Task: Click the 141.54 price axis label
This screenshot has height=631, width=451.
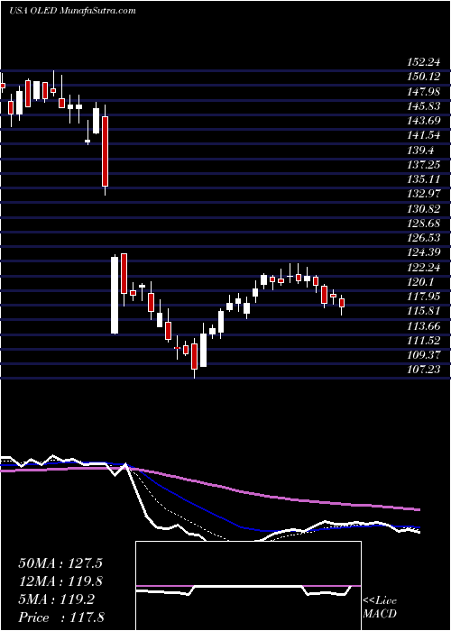Action: coord(424,135)
